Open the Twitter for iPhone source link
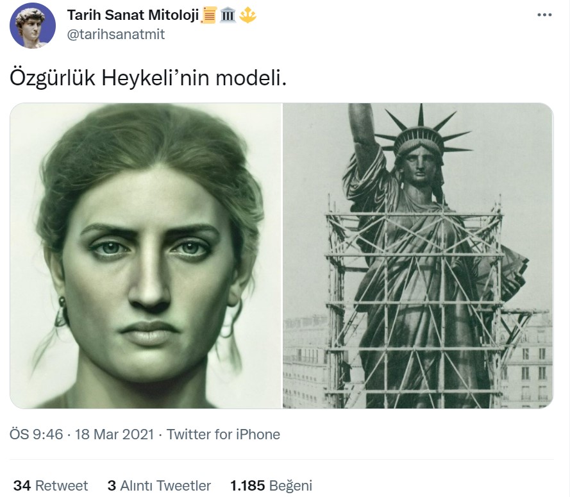570x497 pixels. (223, 434)
